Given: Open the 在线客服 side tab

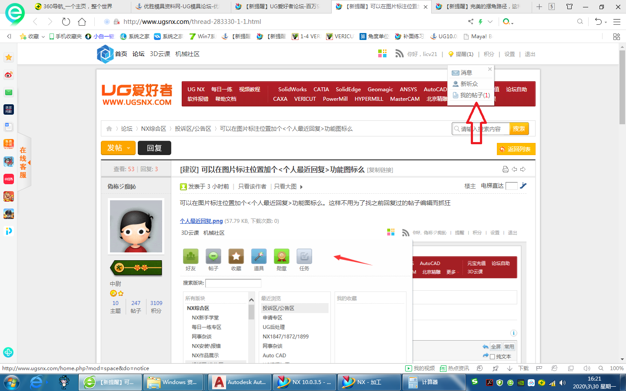Looking at the screenshot, I should point(23,162).
